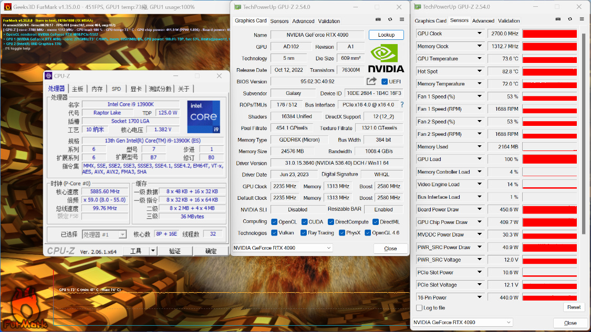Toggle the DirectML checkbox

coord(376,222)
